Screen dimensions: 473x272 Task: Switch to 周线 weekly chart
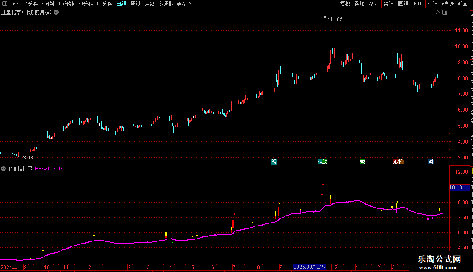click(x=136, y=4)
